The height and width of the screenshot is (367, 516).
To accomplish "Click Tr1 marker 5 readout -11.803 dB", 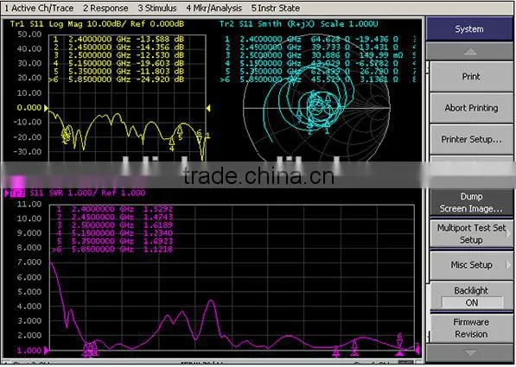I will pyautogui.click(x=119, y=72).
